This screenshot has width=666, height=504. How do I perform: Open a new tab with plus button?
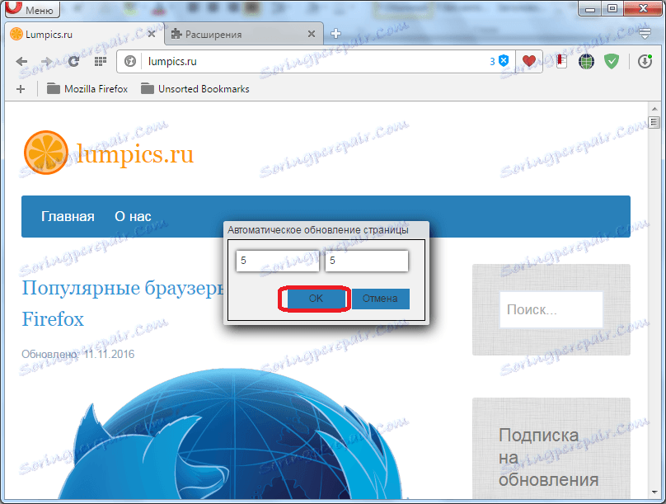[335, 34]
